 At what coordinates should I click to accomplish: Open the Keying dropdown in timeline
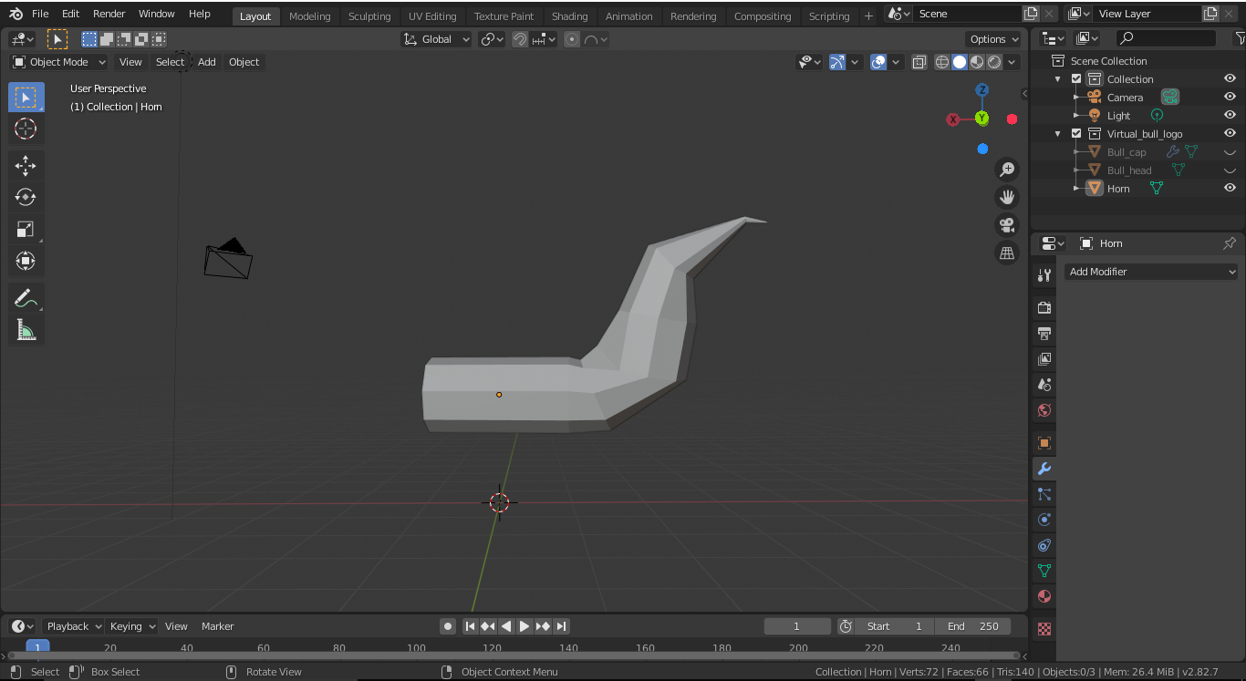tap(132, 626)
